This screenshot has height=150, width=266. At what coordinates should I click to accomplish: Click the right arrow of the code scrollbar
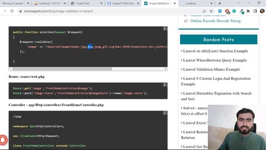(x=165, y=69)
